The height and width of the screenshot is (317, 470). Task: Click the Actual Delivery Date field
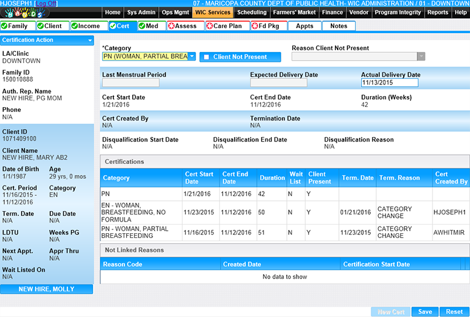[x=389, y=83]
